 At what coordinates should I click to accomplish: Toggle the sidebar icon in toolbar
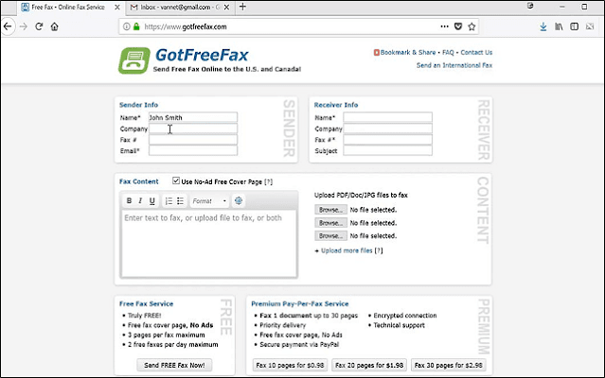coord(574,26)
